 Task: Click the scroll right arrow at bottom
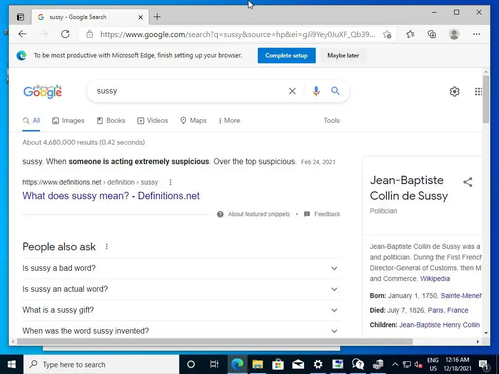478,342
